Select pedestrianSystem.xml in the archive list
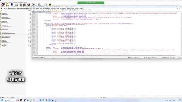The image size is (182, 102). pos(6,37)
